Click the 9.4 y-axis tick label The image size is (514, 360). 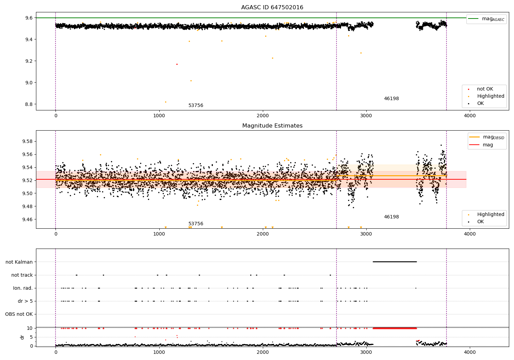(29, 39)
